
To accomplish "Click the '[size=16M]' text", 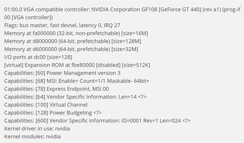I will click(x=135, y=33).
